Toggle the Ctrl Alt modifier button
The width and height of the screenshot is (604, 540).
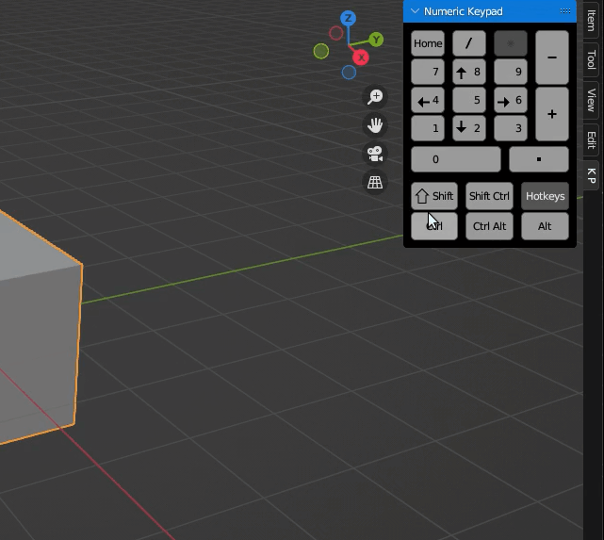point(489,226)
